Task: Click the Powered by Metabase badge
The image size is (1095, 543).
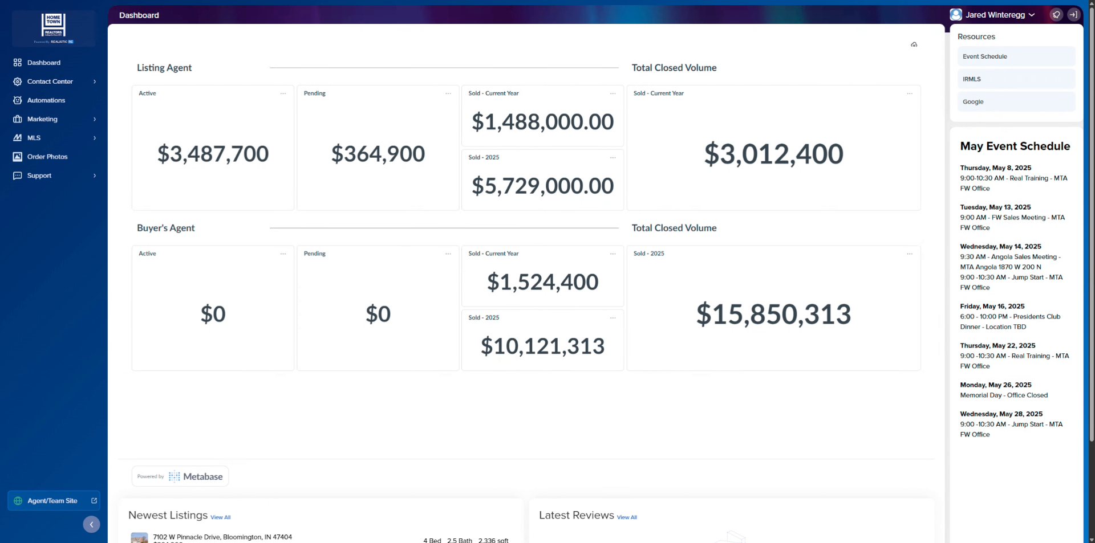Action: point(180,476)
